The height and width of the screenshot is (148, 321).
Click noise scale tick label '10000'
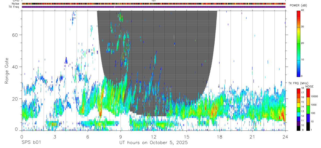tap(314, 96)
